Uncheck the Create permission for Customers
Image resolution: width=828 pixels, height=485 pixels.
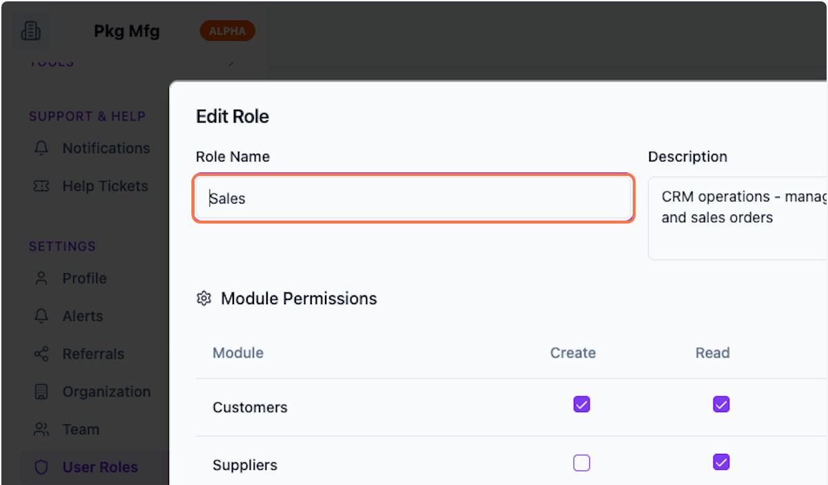(x=581, y=404)
